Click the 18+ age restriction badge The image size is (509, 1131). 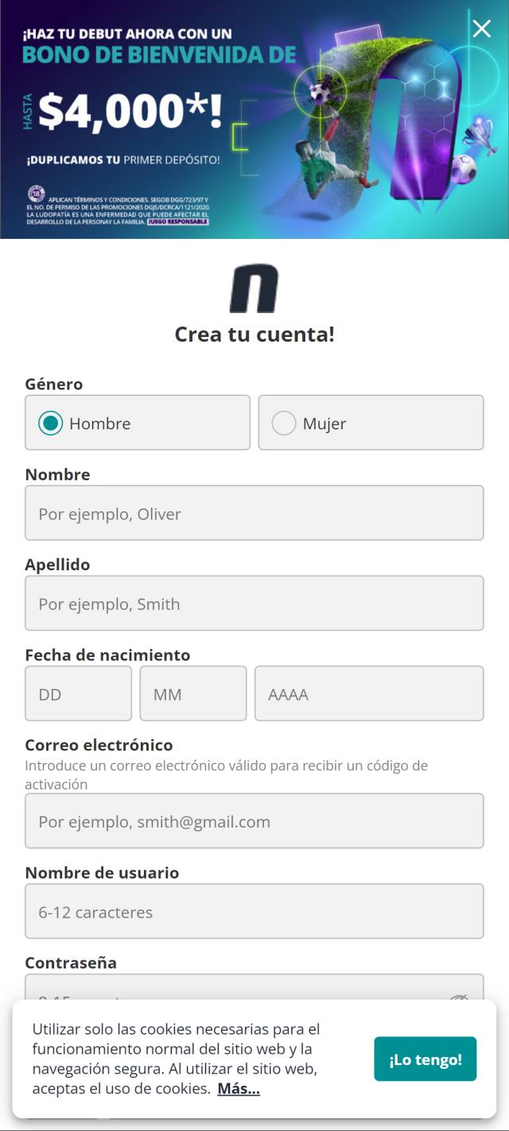click(x=36, y=194)
